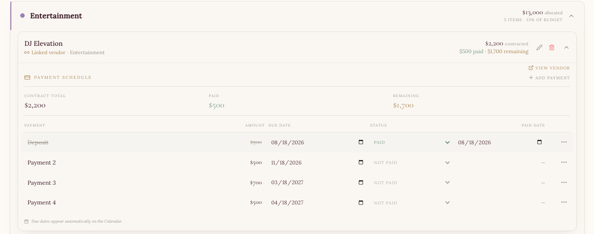Open the calendar picker for Payment 3 due date
Screen dimensions: 594x234
coord(361,182)
